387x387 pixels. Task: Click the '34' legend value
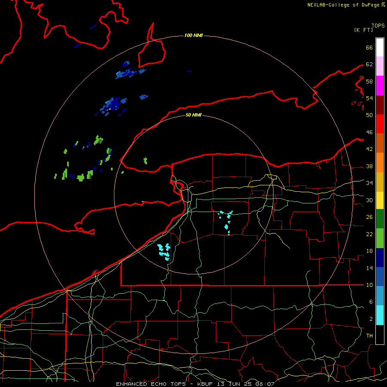pyautogui.click(x=369, y=183)
